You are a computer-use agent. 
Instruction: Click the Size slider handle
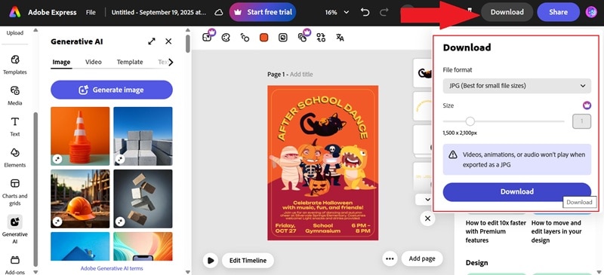click(470, 121)
